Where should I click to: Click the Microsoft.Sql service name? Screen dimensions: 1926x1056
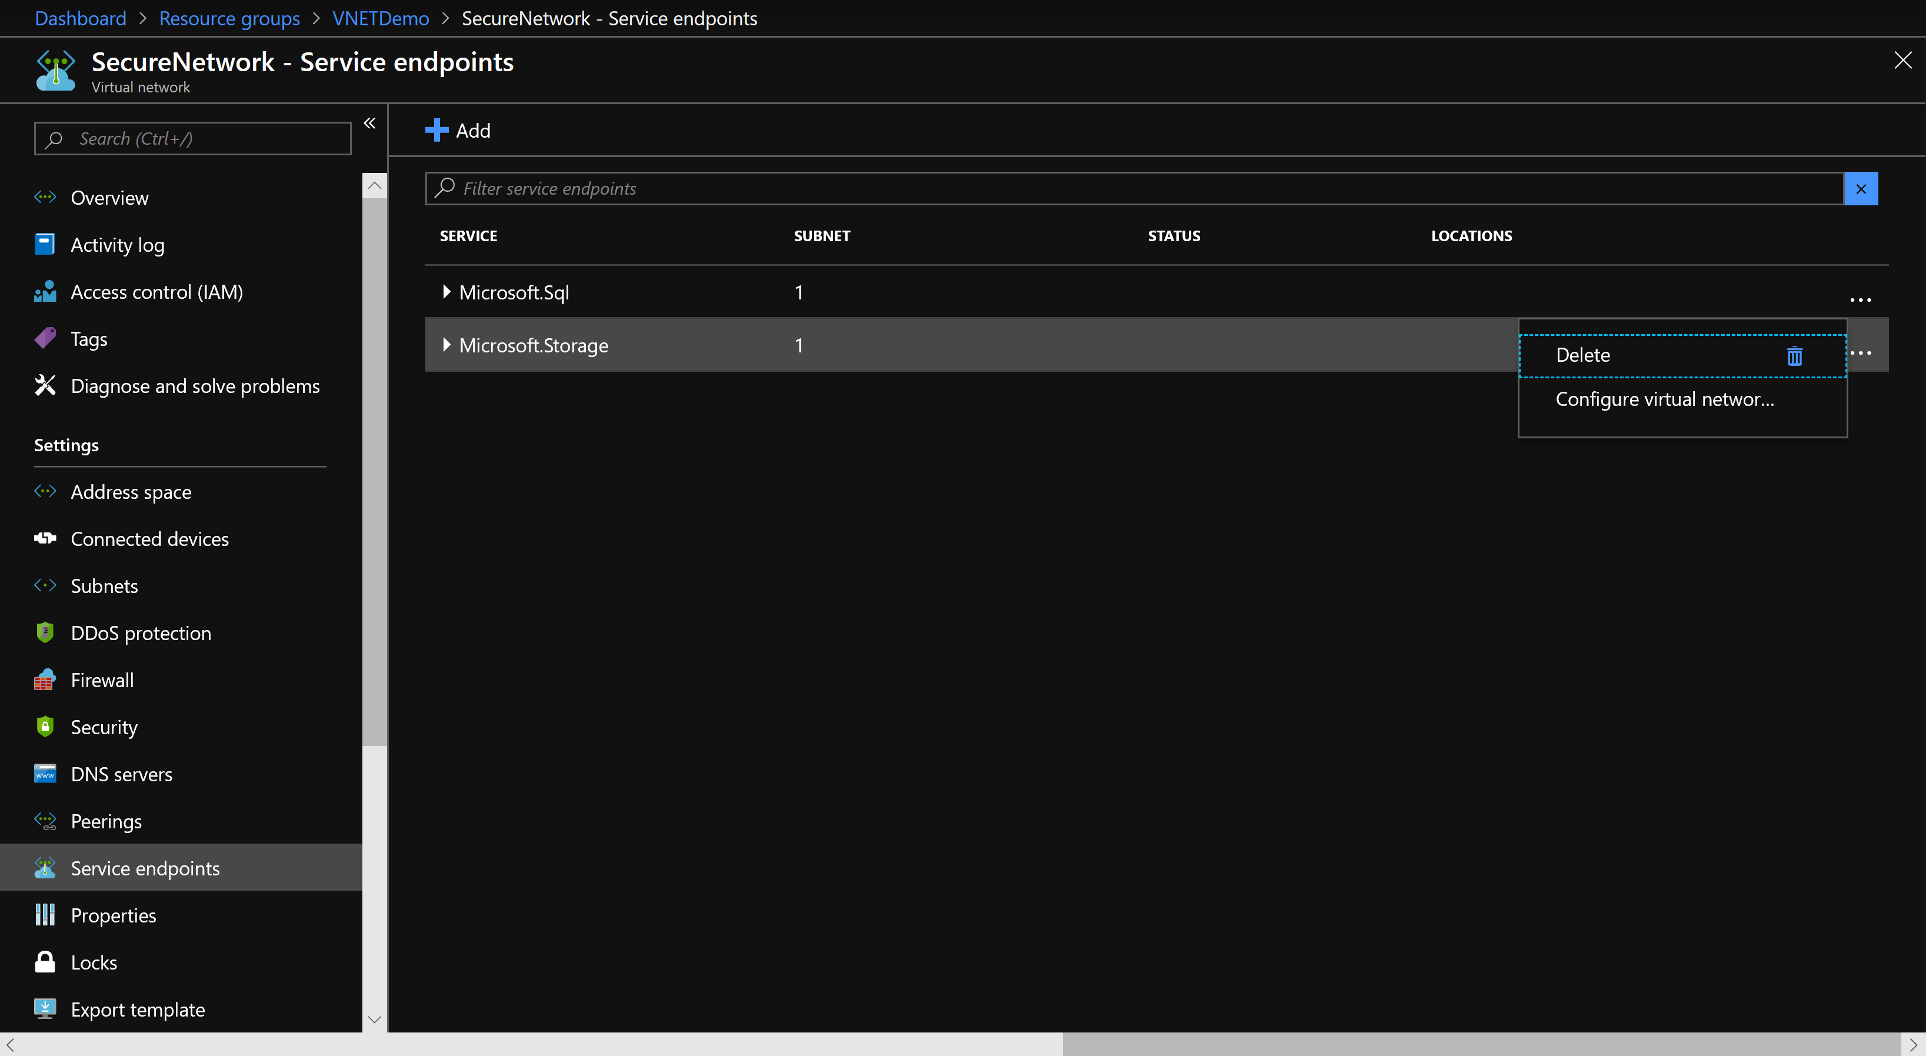coord(514,292)
